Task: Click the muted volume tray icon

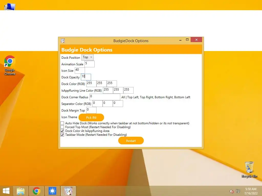Action: pyautogui.click(x=232, y=191)
